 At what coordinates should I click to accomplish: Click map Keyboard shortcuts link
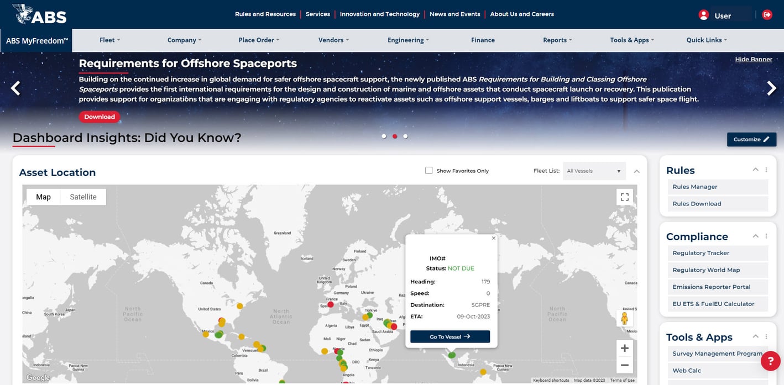551,380
